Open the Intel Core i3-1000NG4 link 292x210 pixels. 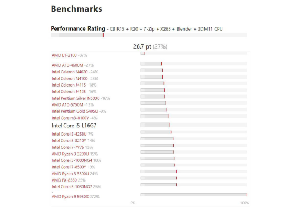[x=72, y=160]
